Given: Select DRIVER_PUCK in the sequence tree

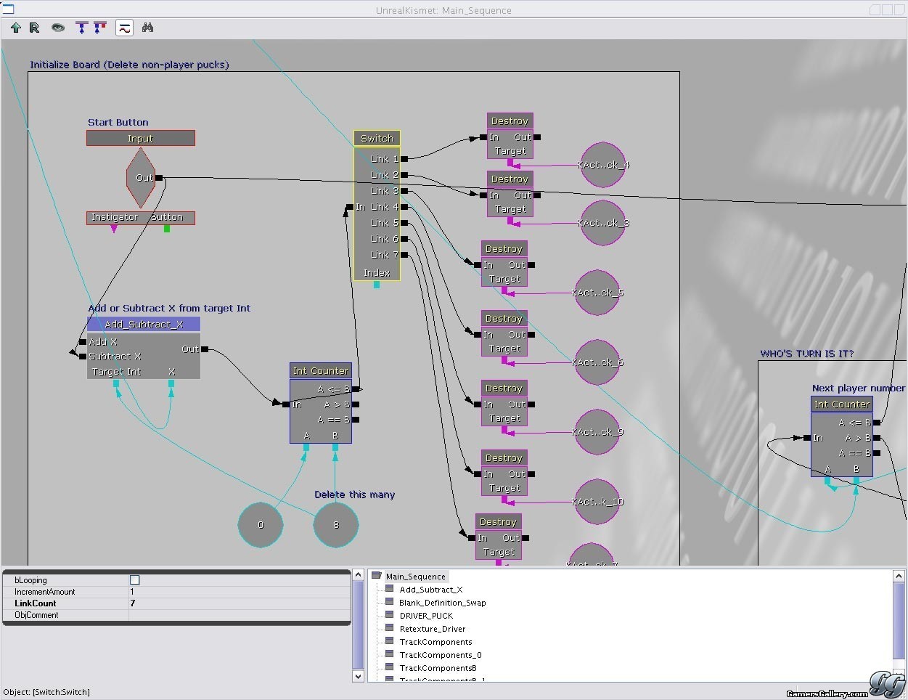Looking at the screenshot, I should tap(426, 616).
